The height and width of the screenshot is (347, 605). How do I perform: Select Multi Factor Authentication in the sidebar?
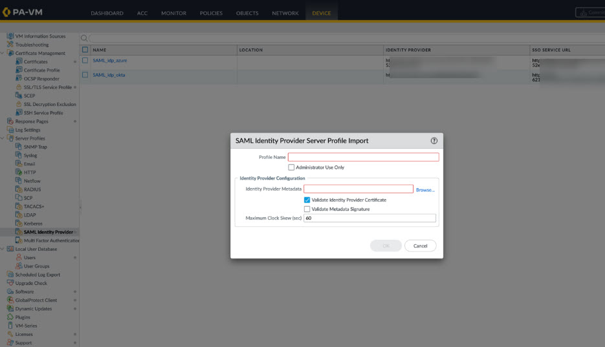tap(51, 240)
